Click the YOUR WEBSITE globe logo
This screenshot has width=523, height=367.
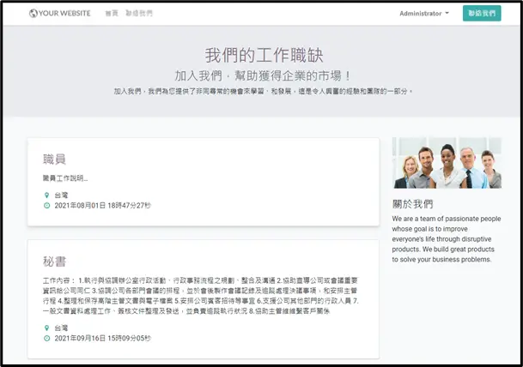(60, 14)
